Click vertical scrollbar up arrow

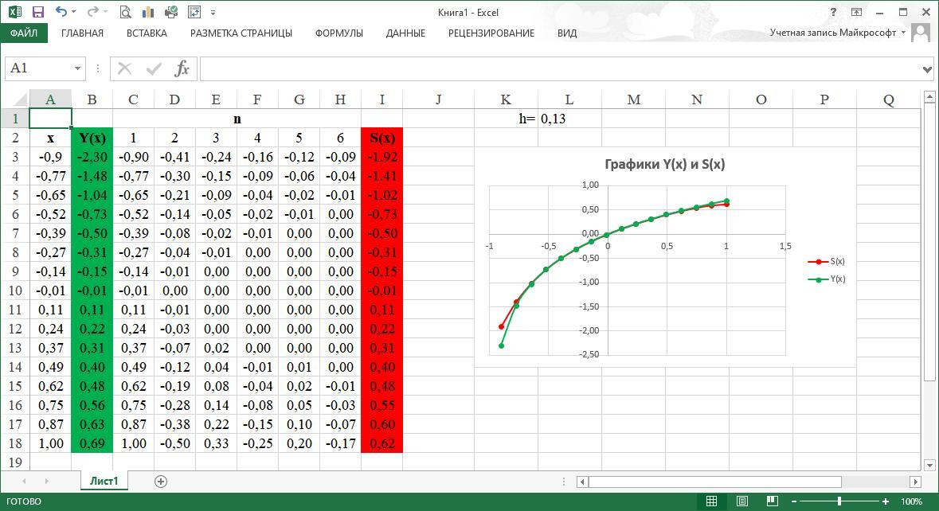coord(929,96)
